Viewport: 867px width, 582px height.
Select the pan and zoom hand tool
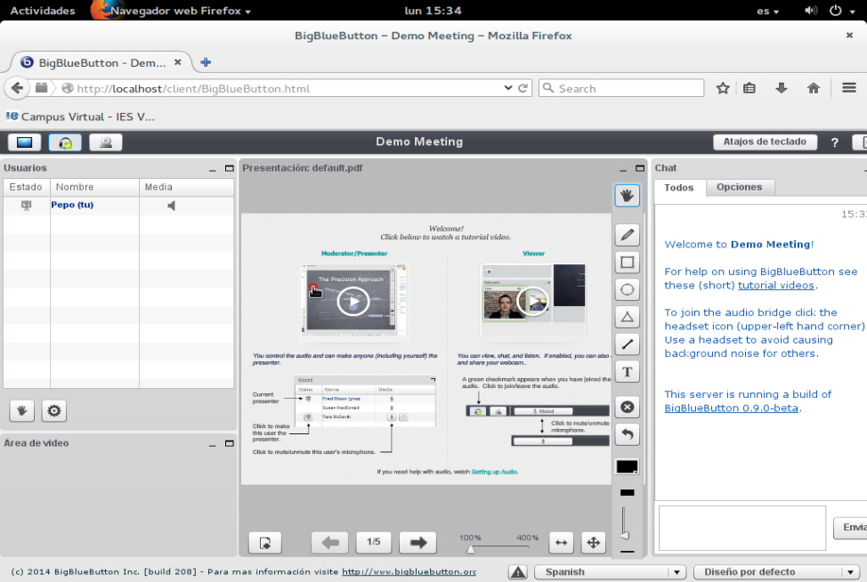[x=627, y=195]
